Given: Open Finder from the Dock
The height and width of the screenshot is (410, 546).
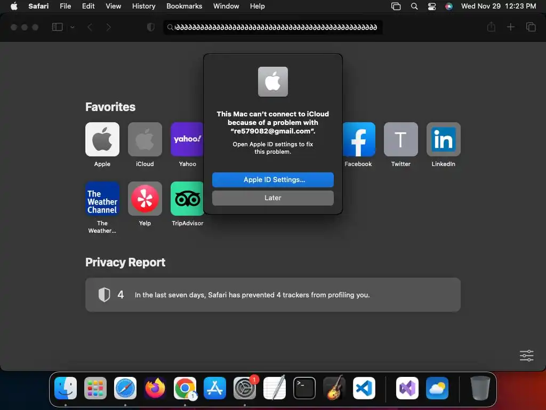Looking at the screenshot, I should [66, 388].
